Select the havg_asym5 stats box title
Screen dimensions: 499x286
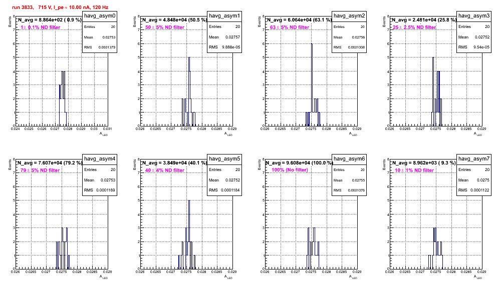point(224,159)
